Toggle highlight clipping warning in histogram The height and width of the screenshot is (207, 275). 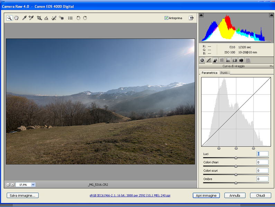click(271, 15)
